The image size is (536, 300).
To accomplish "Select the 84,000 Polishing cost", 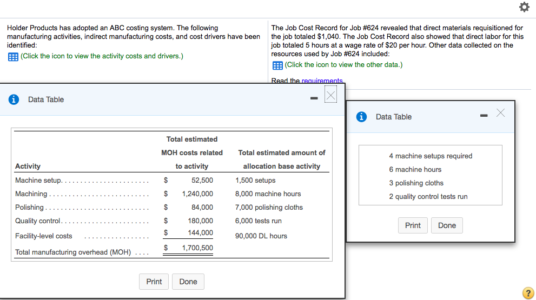I will [x=202, y=208].
